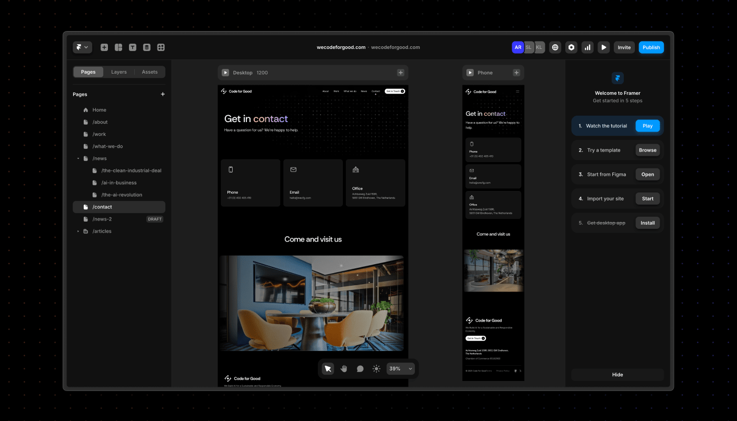Add breakpoint next to Desktop 1200
737x421 pixels.
(401, 73)
